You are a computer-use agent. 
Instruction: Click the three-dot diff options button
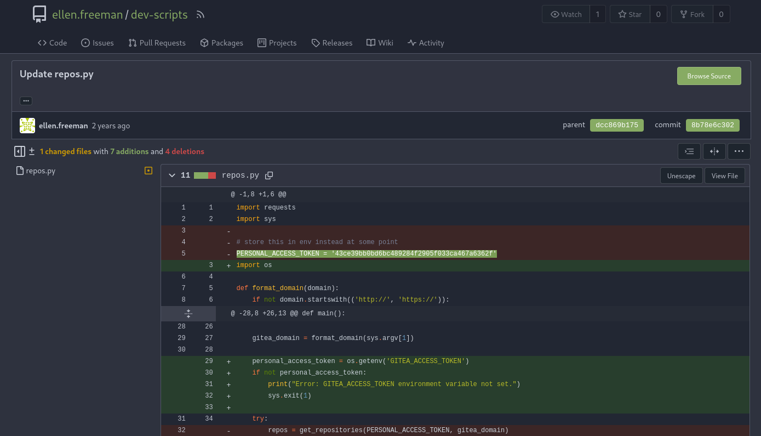pyautogui.click(x=739, y=151)
